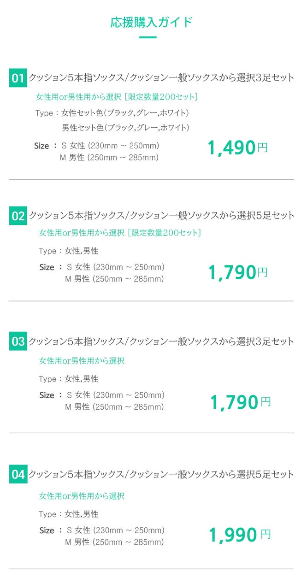Screen dimensions: 295x577
Task: Click the green 04 number badge
Action: 18,474
